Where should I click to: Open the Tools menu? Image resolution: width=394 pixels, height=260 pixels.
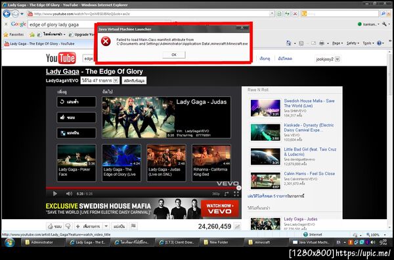click(368, 43)
